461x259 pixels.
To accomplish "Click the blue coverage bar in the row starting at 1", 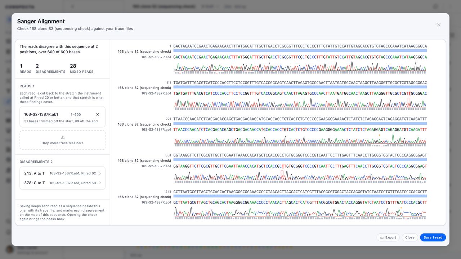I will pyautogui.click(x=300, y=51).
